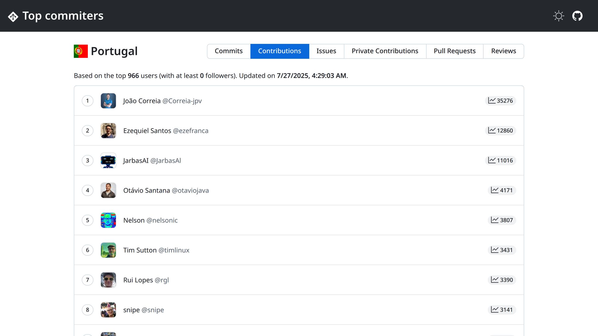Viewport: 598px width, 336px height.
Task: Open the Issues tab
Action: [x=326, y=51]
